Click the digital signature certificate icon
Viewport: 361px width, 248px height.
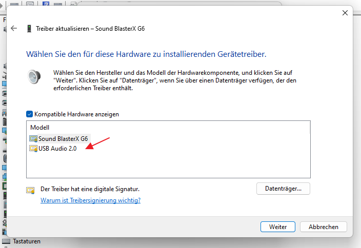[30, 190]
